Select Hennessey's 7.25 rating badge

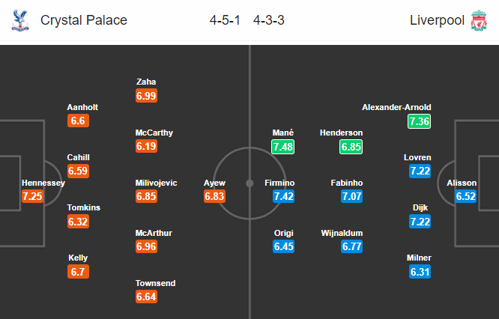pyautogui.click(x=34, y=196)
